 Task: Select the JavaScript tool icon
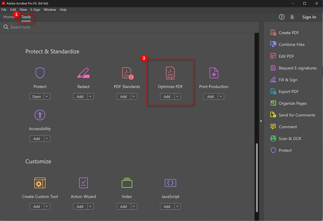170,183
